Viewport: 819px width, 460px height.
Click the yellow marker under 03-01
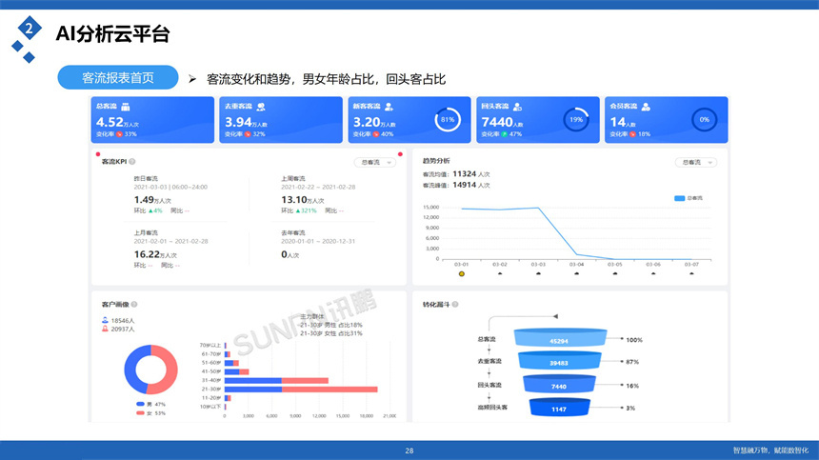click(461, 273)
